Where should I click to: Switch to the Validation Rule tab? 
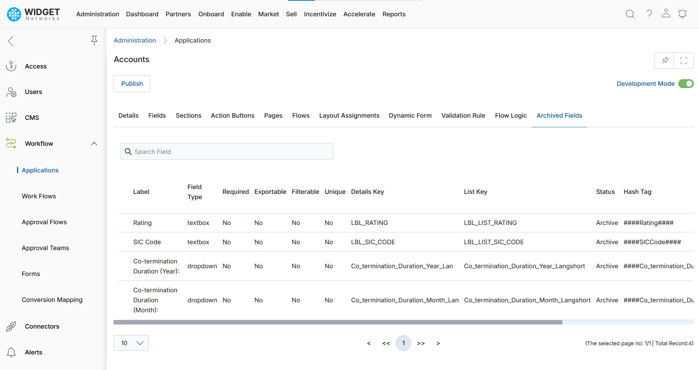click(463, 115)
